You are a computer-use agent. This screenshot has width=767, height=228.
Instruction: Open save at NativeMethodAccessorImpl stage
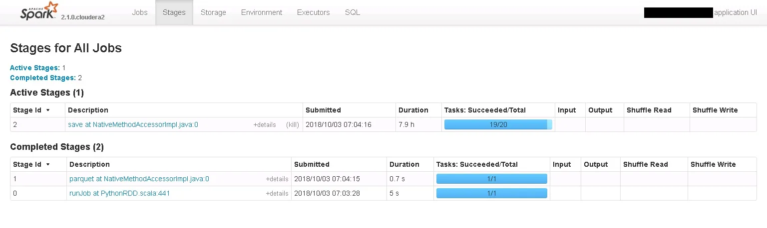click(133, 124)
